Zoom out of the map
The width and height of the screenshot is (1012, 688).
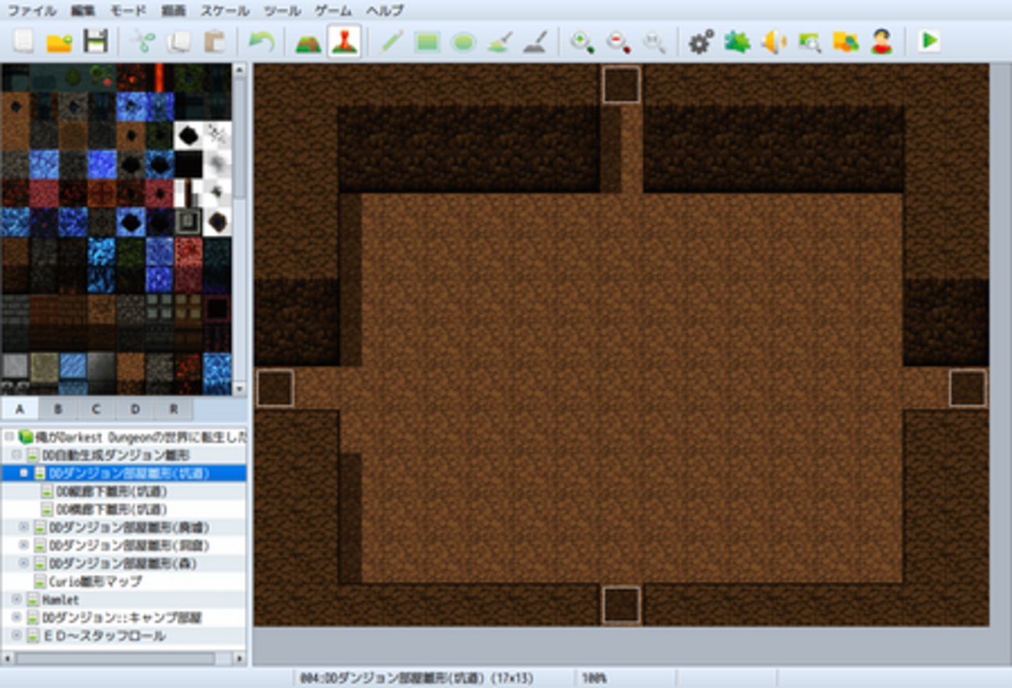(618, 40)
